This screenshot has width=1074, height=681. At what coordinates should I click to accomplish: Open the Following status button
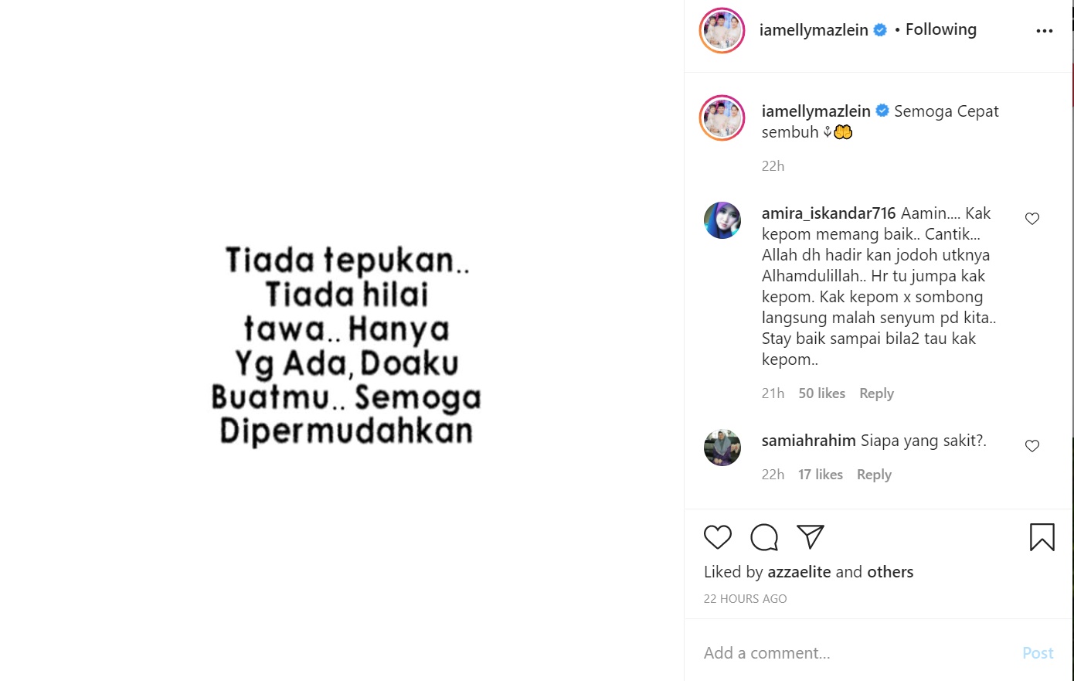940,29
